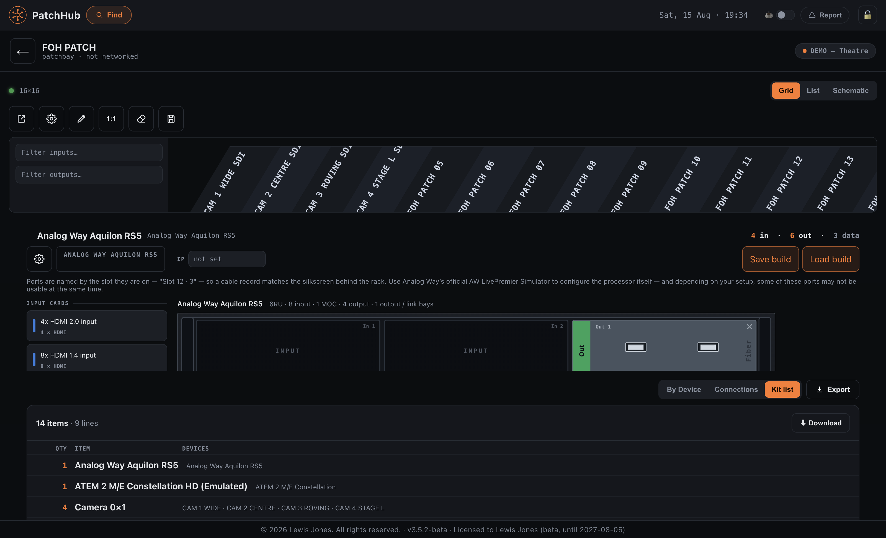This screenshot has height=538, width=886.
Task: Click the ATEM 2 M/E Constellation HD row
Action: (443, 487)
